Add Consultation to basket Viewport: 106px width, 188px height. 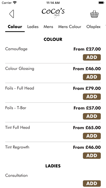coord(92,183)
